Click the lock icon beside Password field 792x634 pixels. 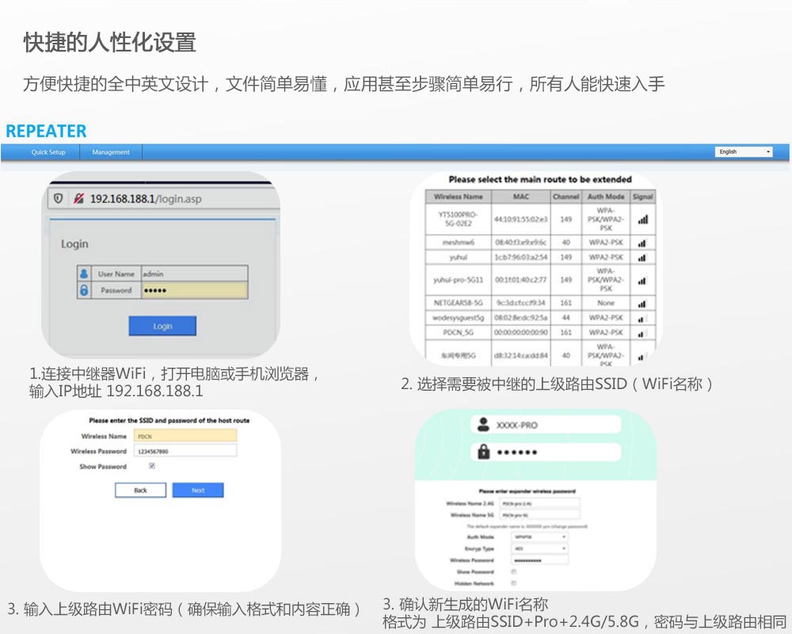[x=84, y=291]
